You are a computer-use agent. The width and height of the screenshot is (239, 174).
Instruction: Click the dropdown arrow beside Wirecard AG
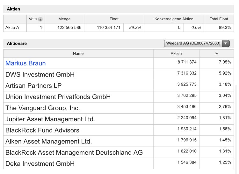(226, 43)
